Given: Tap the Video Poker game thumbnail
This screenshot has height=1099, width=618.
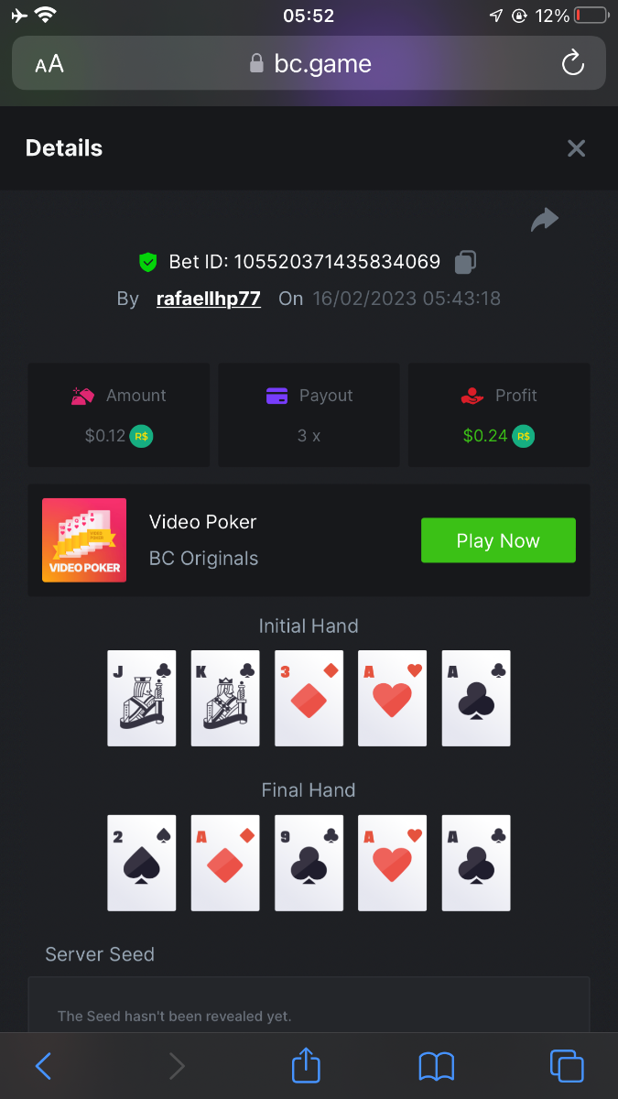Looking at the screenshot, I should pyautogui.click(x=84, y=540).
